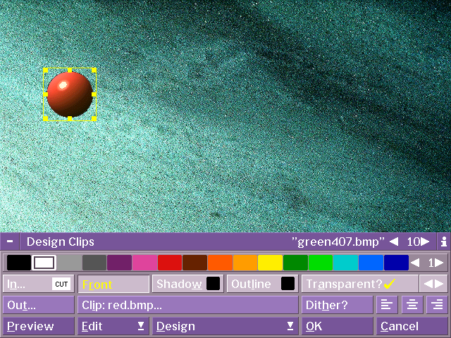Click the CUT icon beside In
This screenshot has height=338, width=451.
[61, 284]
